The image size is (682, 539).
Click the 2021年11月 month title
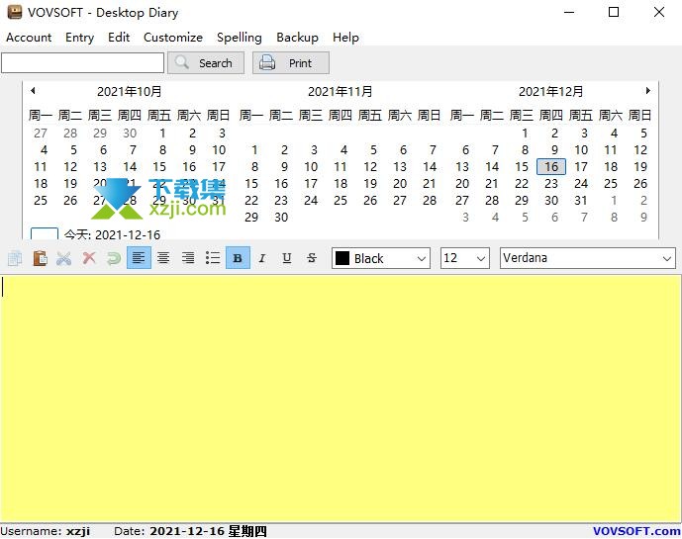[341, 92]
